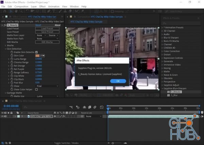The image size is (204, 145).
Task: Open the Animation menu
Action: [54, 6]
